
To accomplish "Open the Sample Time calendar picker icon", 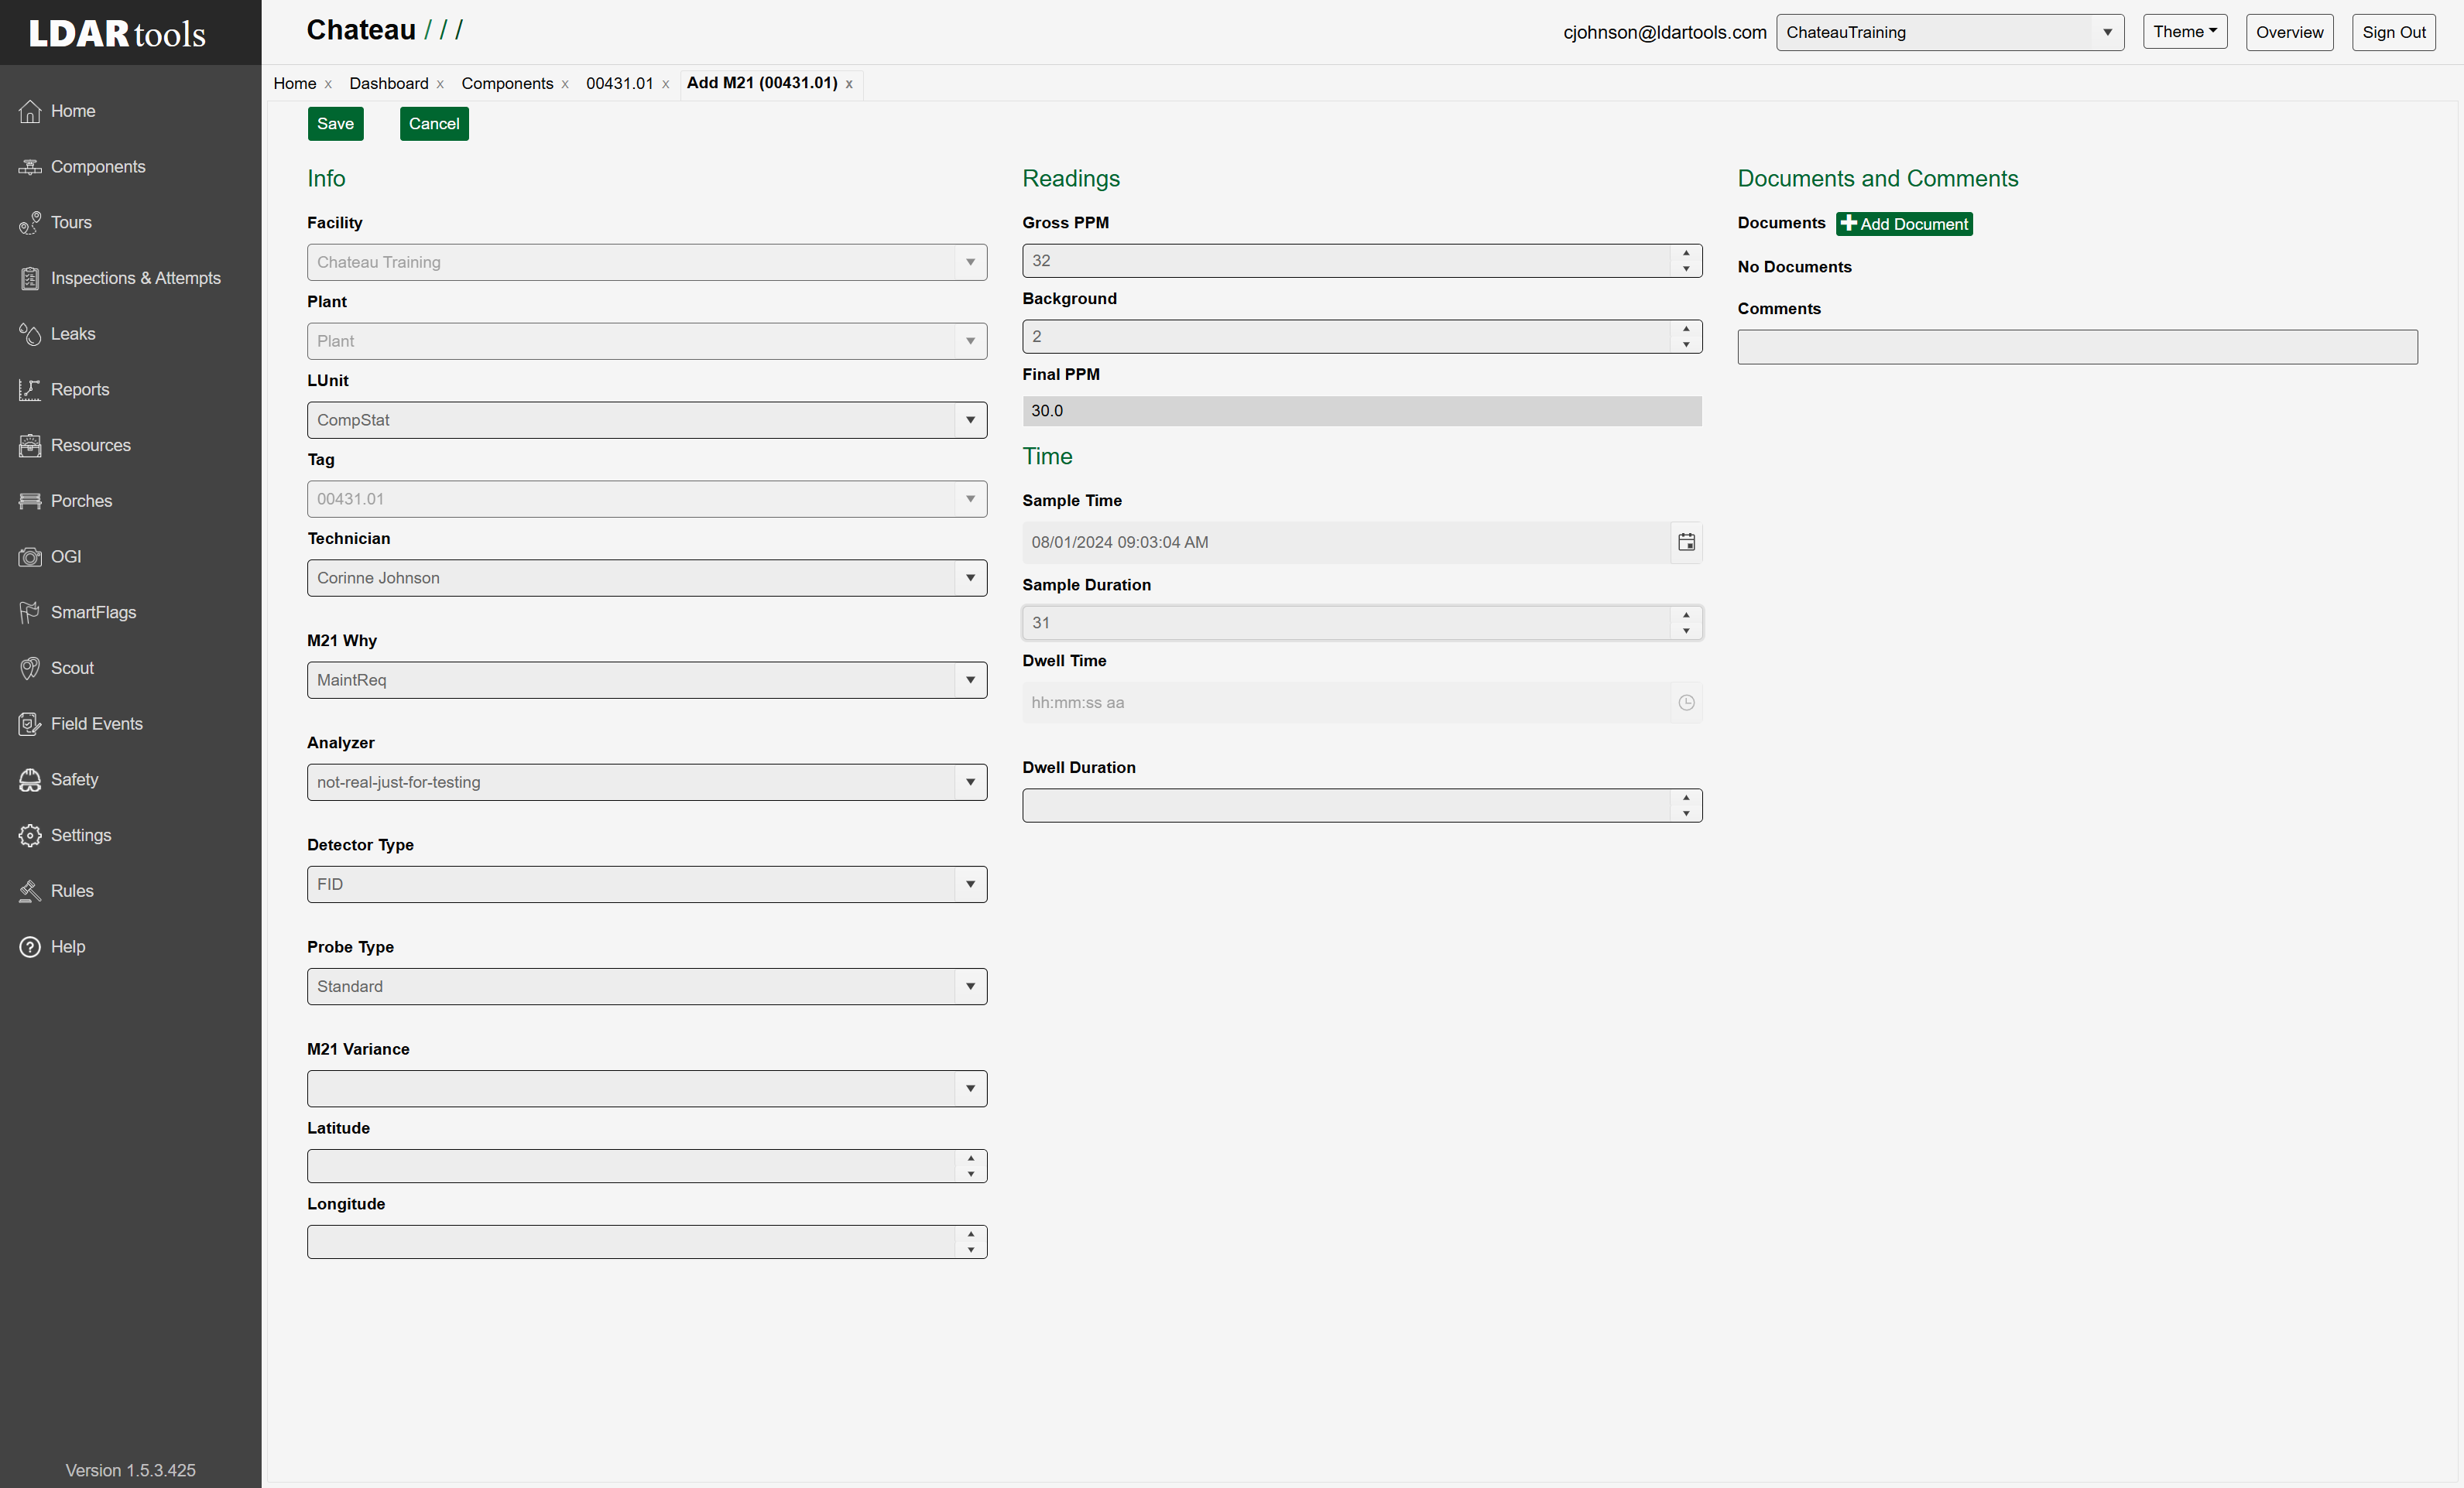I will (1686, 542).
